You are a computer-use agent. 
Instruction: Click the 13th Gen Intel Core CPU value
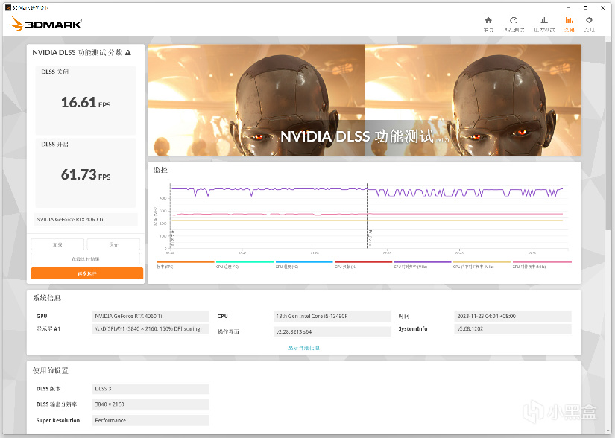pos(332,316)
